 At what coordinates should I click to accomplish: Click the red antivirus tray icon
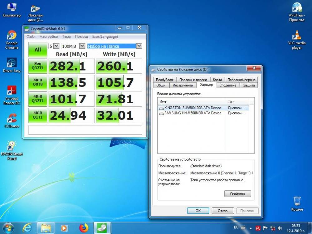coord(258,228)
